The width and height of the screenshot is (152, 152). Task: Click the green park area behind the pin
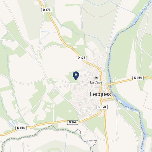[x=72, y=77]
